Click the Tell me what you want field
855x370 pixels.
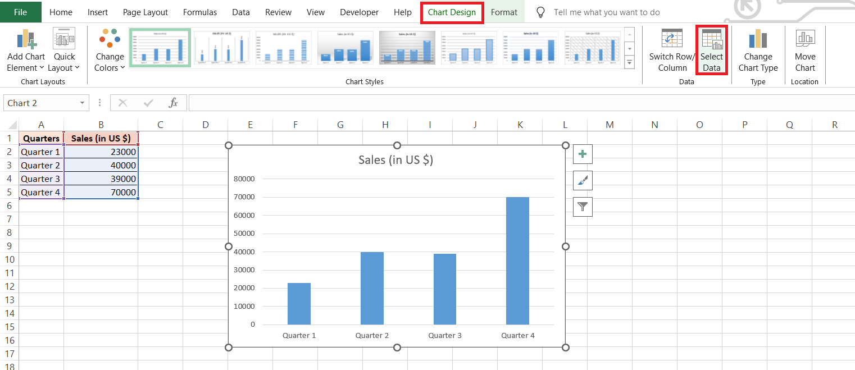tap(607, 12)
